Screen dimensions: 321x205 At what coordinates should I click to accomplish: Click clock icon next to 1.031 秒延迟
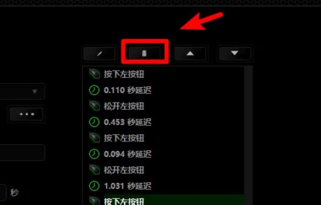coord(94,186)
